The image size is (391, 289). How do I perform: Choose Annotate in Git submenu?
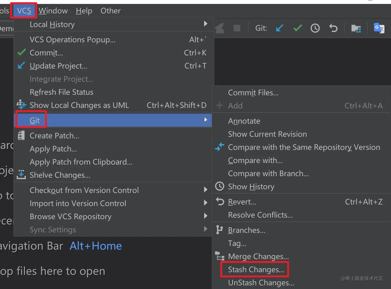[301, 121]
